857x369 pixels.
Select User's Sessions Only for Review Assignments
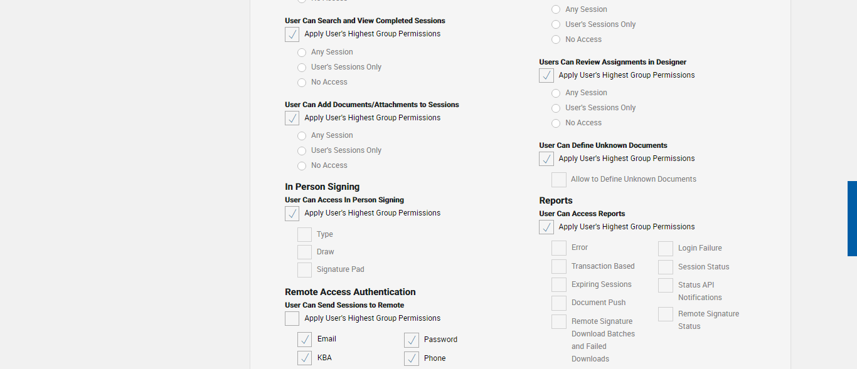click(x=556, y=108)
